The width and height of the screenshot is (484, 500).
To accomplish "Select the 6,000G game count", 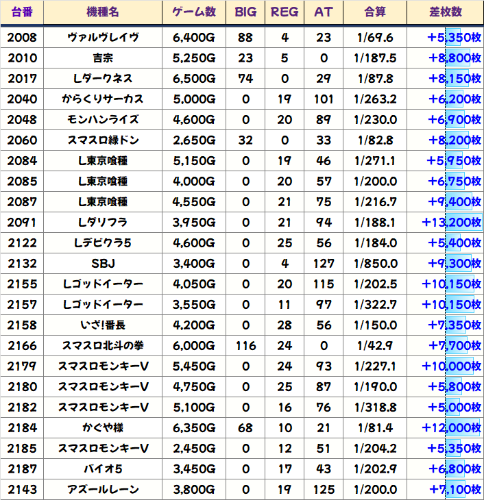I will pos(194,346).
